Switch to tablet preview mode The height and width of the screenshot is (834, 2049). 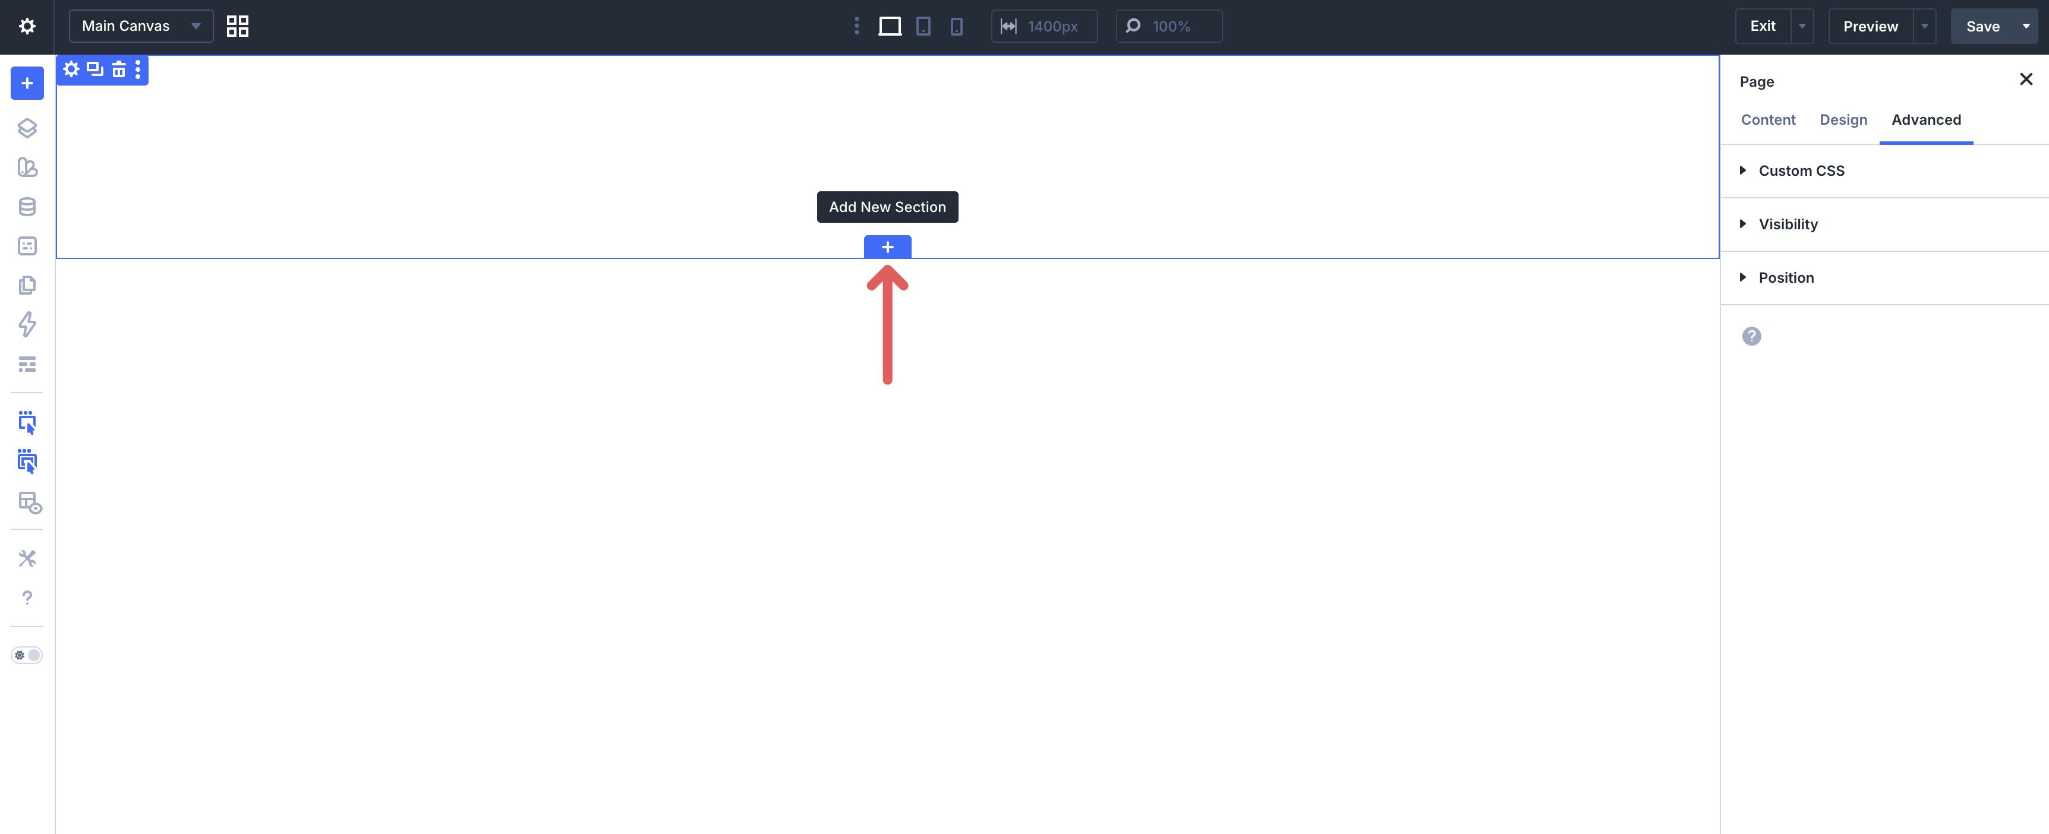click(923, 26)
